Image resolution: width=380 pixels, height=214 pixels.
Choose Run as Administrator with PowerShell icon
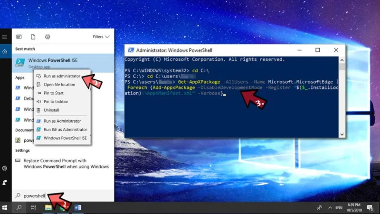[x=62, y=121]
